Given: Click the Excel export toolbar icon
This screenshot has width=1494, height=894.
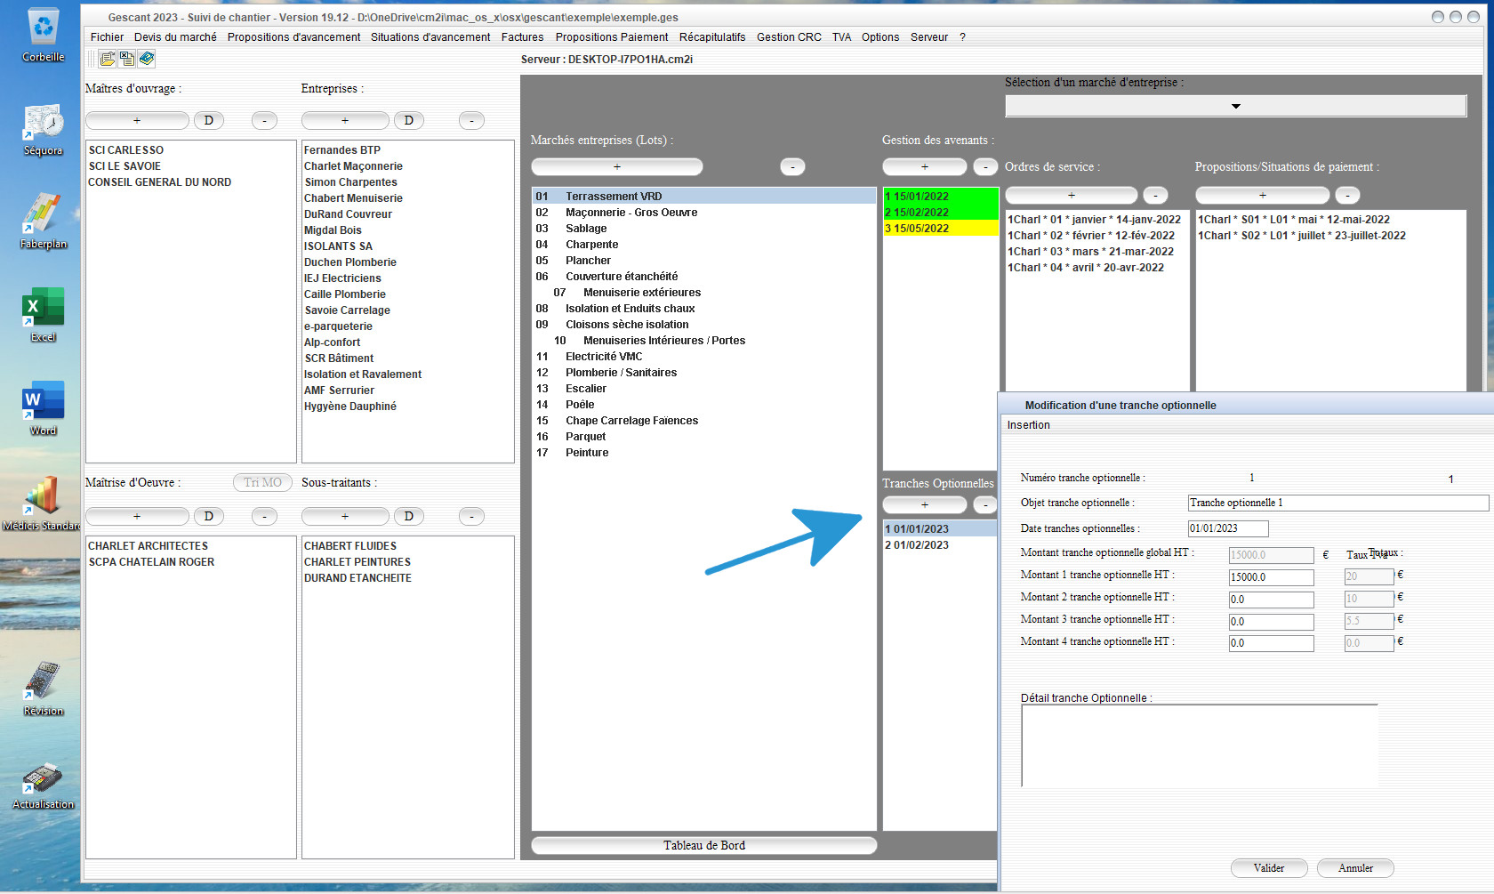Looking at the screenshot, I should click(127, 59).
